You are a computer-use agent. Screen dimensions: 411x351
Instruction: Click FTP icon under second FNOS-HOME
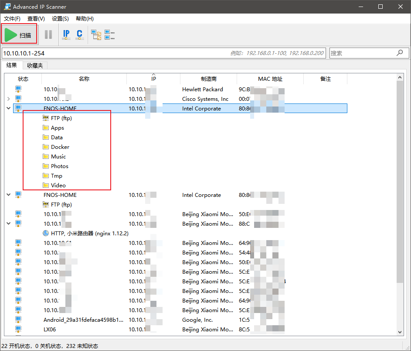[x=46, y=204]
